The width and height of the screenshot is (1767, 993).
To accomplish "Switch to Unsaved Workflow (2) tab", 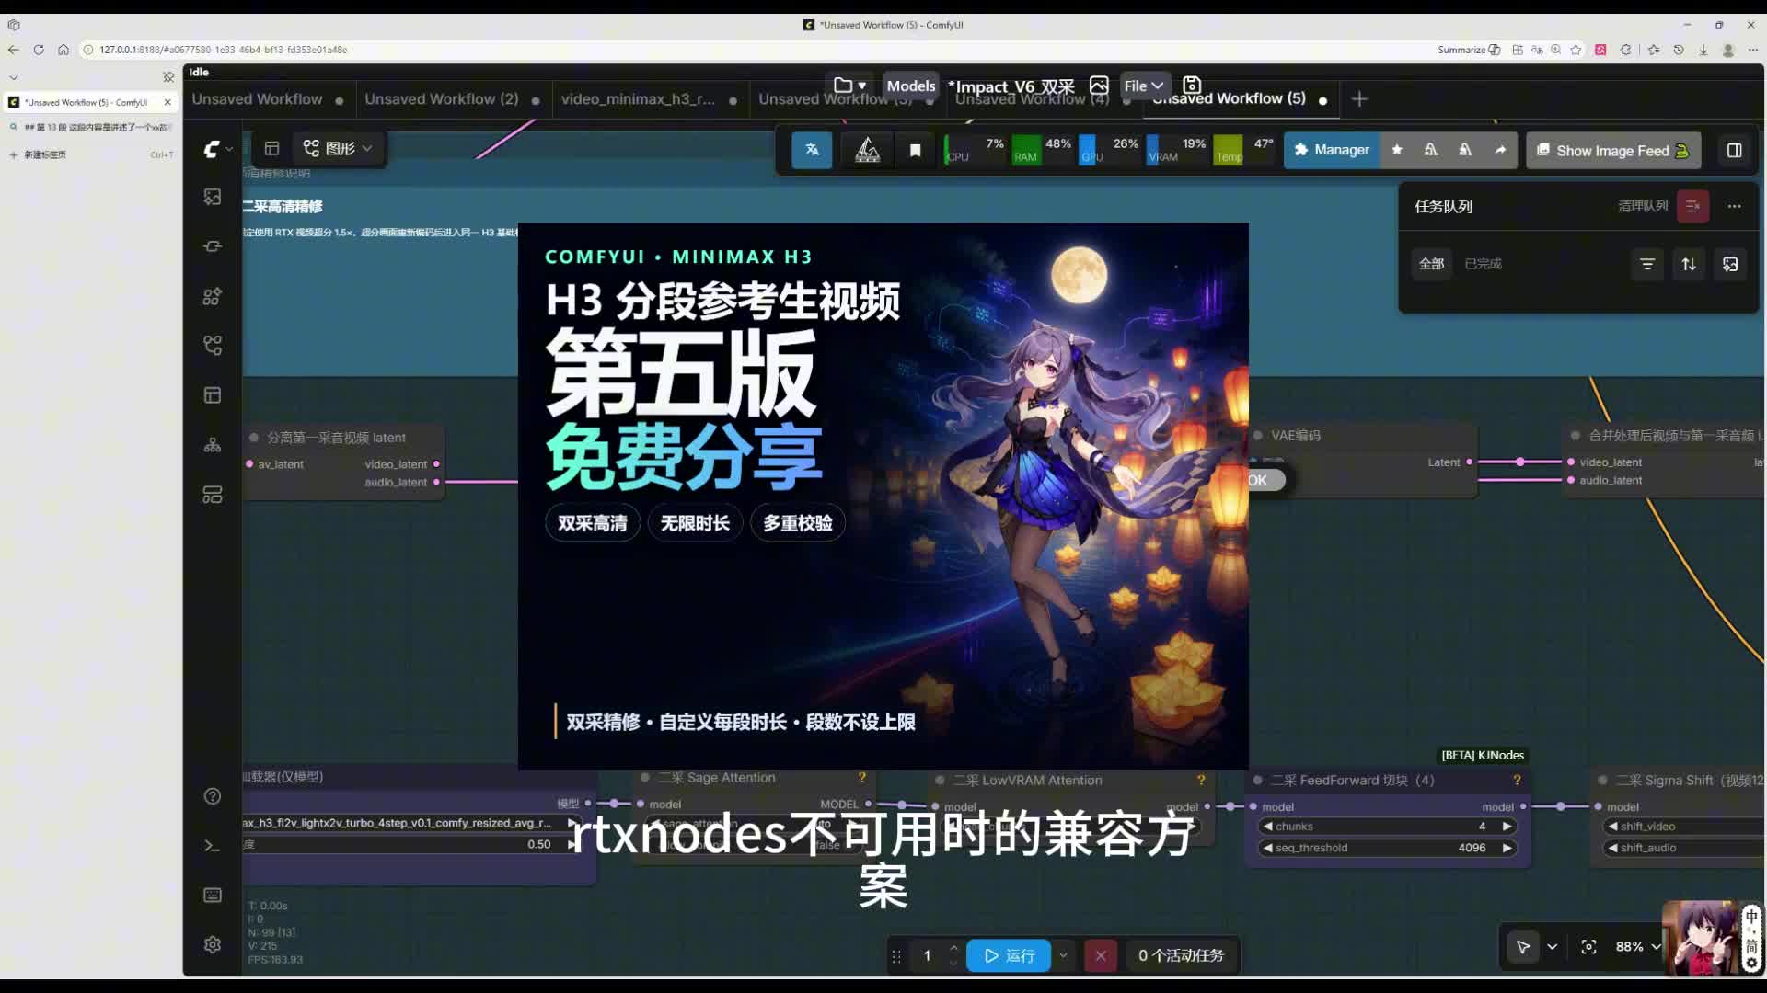I will [x=451, y=99].
